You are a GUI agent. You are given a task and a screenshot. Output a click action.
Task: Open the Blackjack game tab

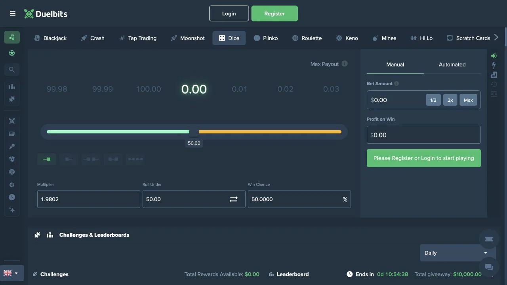click(x=50, y=38)
